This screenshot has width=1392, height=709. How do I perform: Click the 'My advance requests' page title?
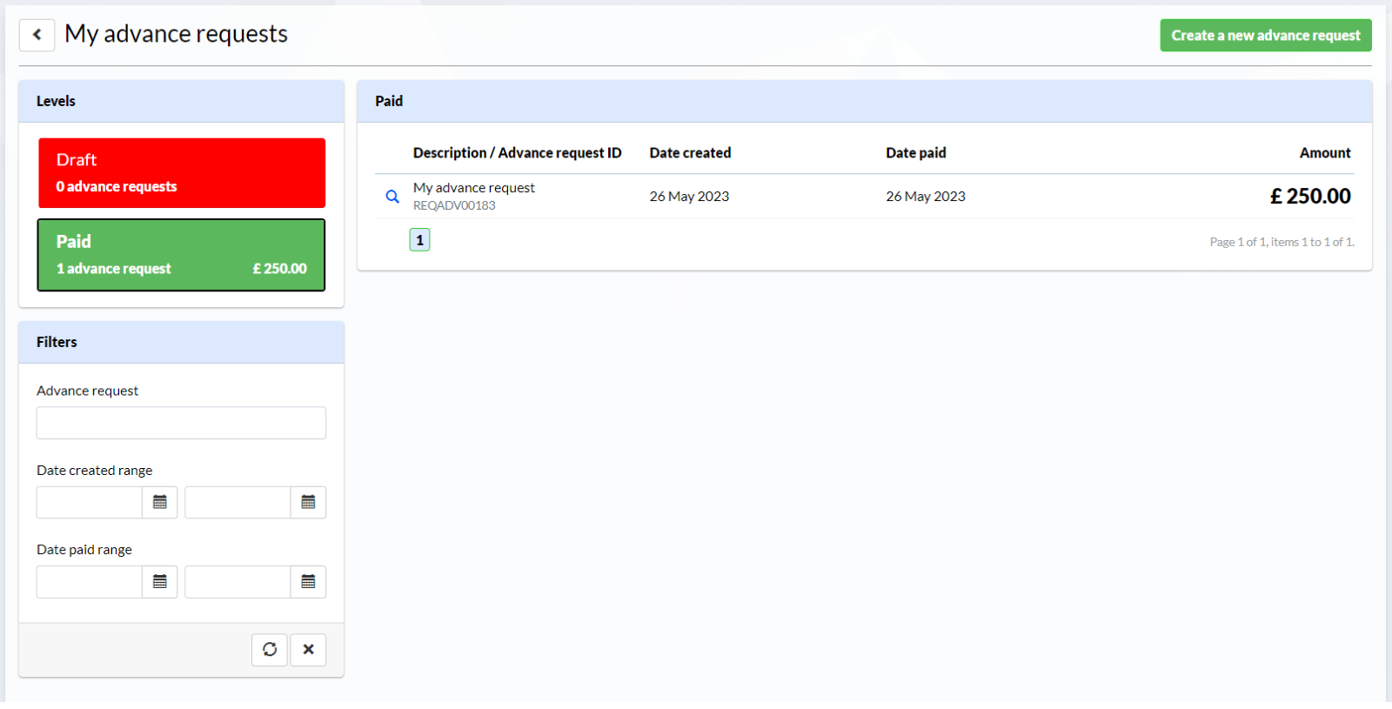176,35
